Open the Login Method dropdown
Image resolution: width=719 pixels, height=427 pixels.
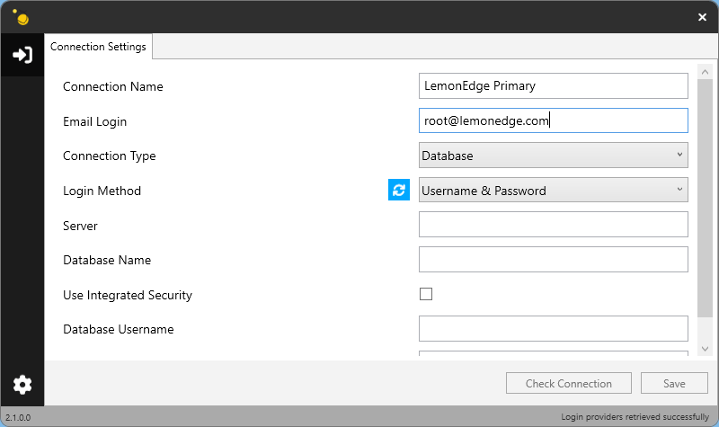(553, 191)
